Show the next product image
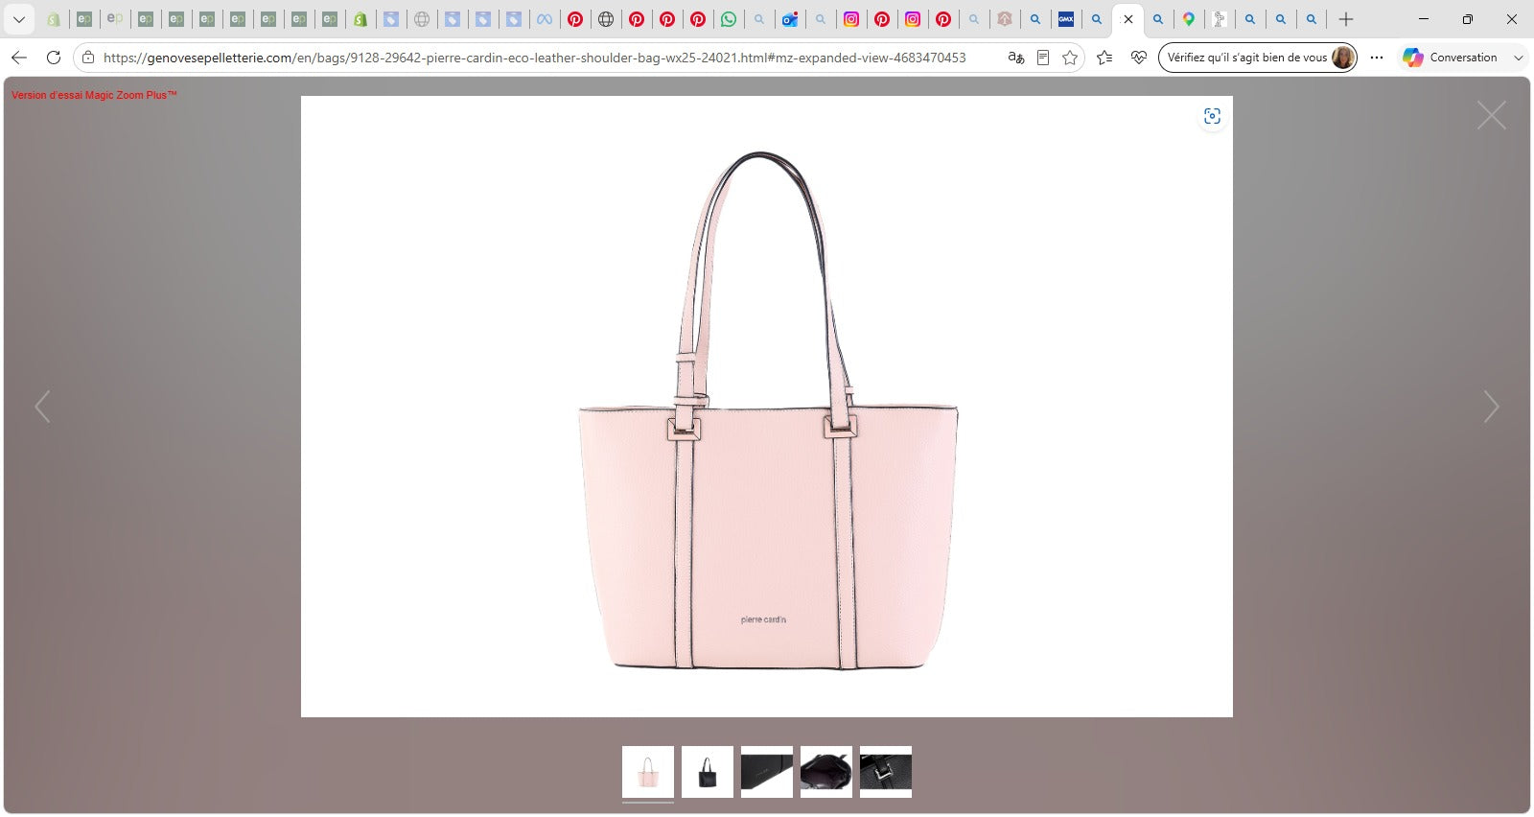This screenshot has width=1534, height=817. click(1492, 407)
